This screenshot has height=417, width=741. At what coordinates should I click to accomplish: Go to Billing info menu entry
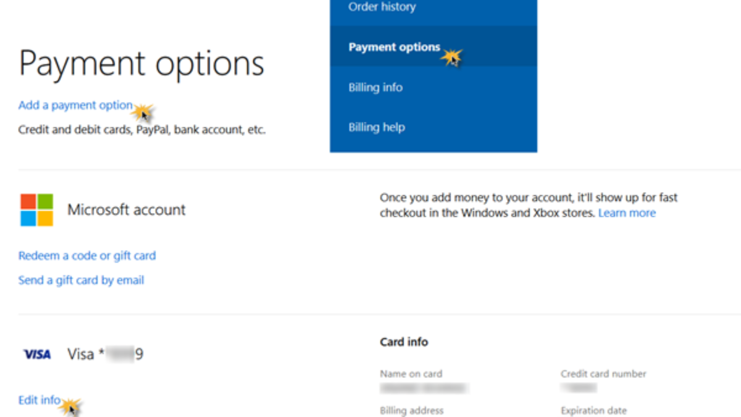[x=375, y=88]
